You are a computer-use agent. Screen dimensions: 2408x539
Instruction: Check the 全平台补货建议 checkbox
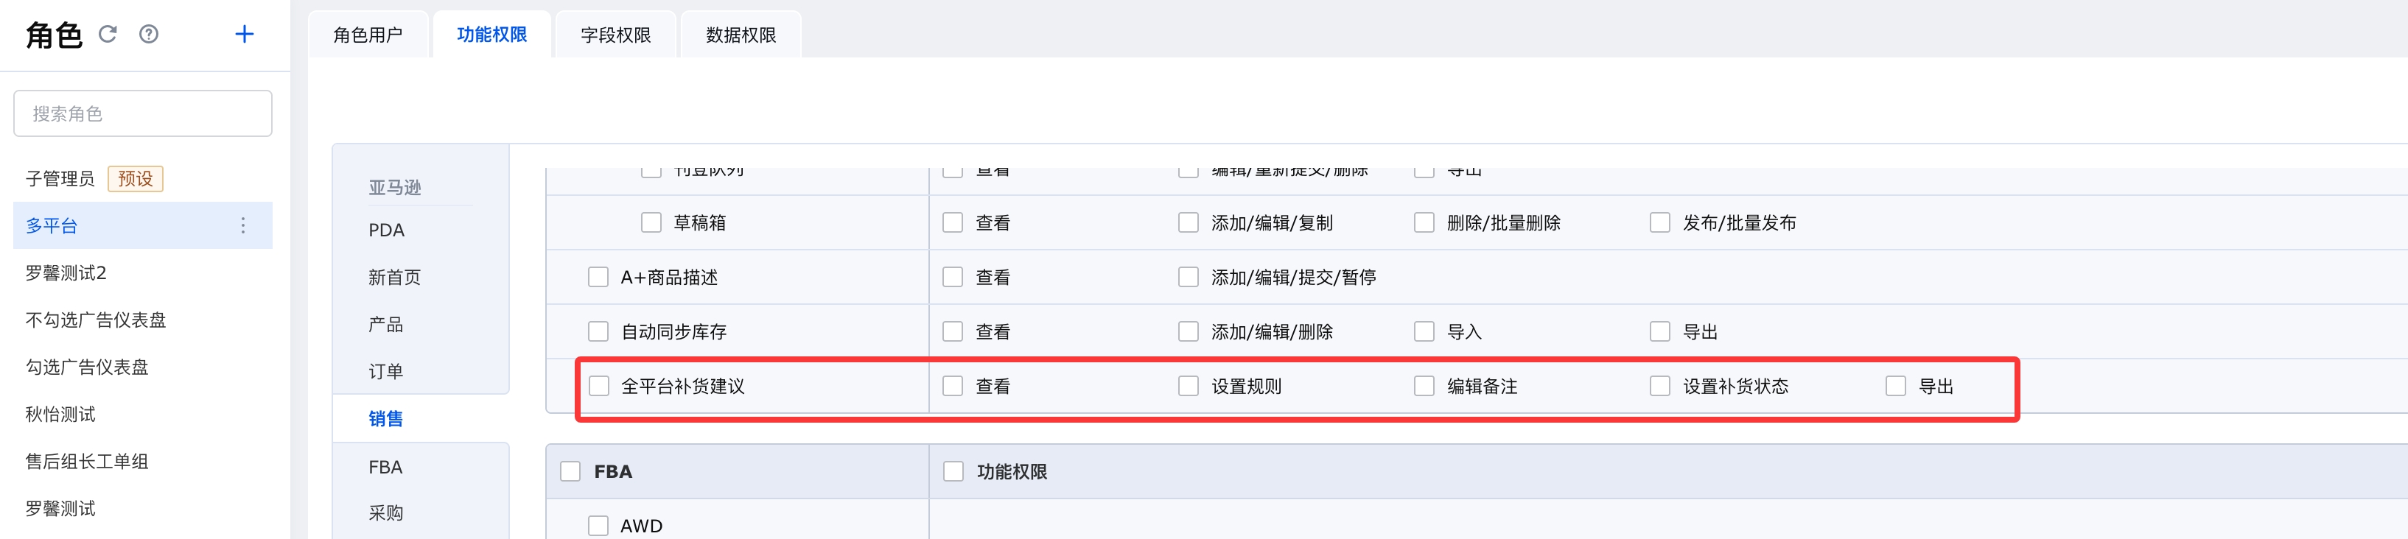click(598, 386)
